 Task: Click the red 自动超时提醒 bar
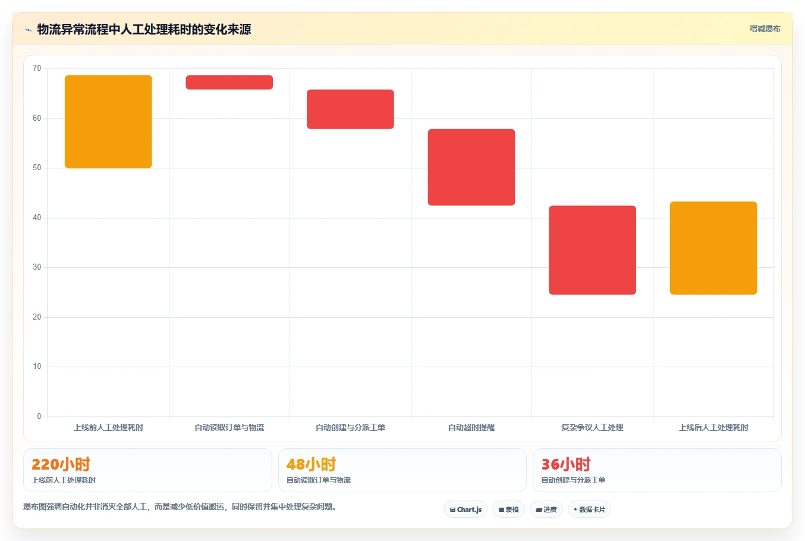tap(471, 167)
